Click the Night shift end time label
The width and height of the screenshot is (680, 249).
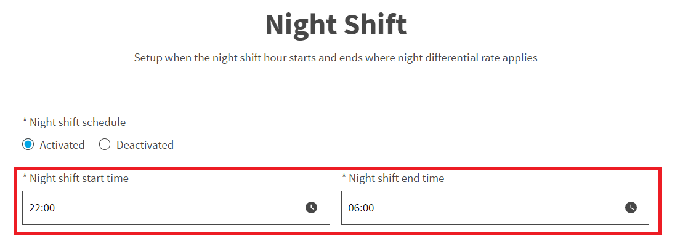(393, 178)
